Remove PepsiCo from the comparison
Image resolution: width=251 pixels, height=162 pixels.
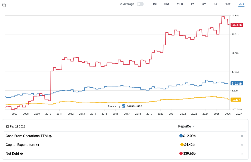click(194, 126)
